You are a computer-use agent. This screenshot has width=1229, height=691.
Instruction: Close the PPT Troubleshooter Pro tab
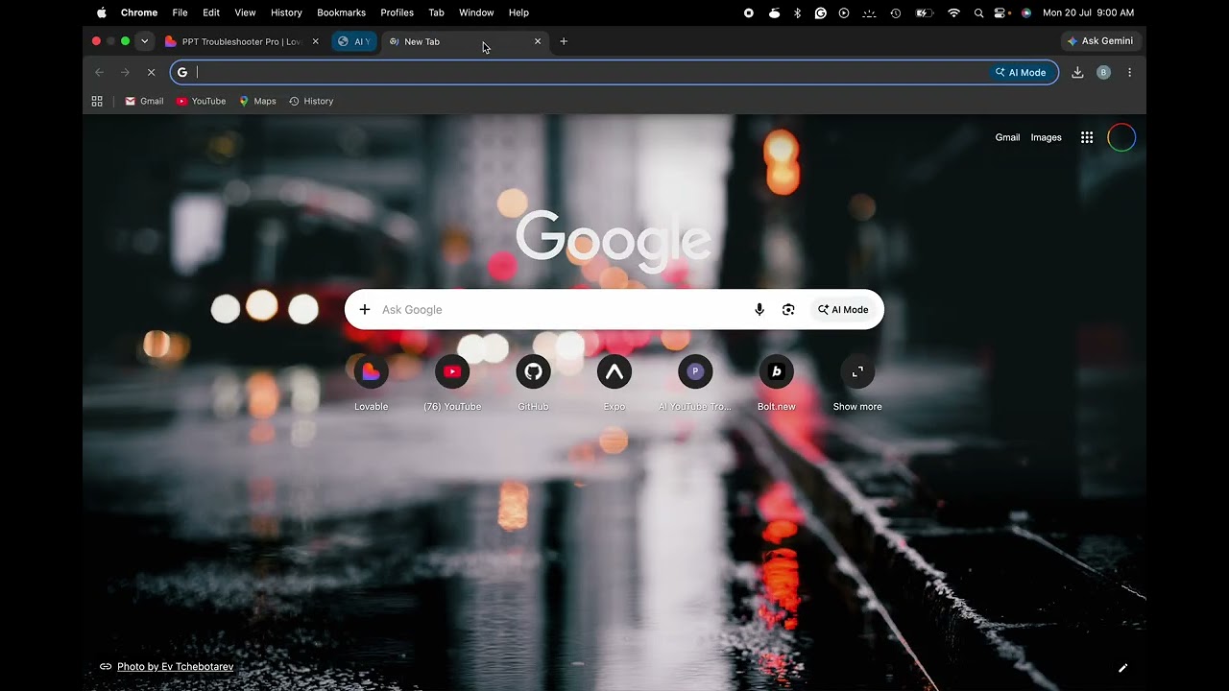(315, 41)
